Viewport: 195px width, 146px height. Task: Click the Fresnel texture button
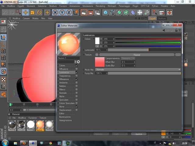137,55
